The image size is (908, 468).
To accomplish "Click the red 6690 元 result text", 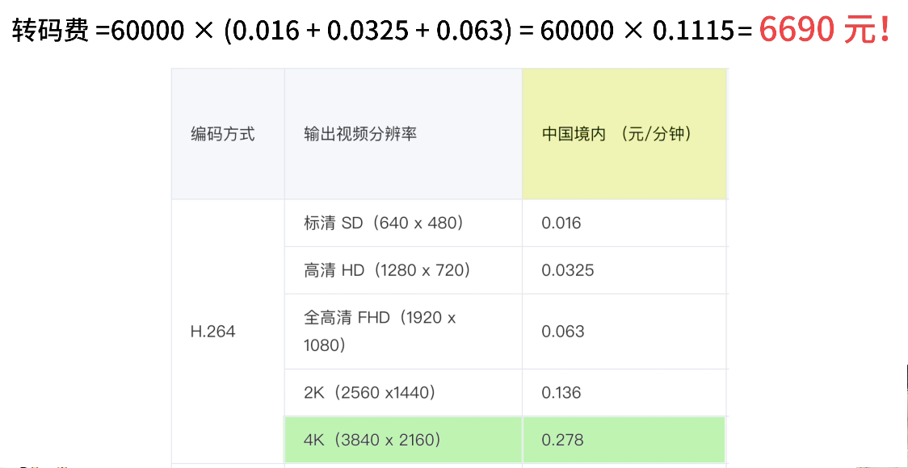I will [x=824, y=31].
